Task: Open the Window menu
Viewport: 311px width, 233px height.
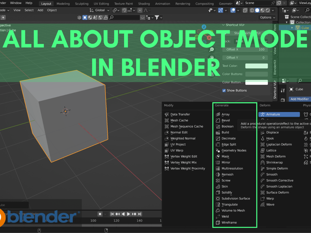Action: pyautogui.click(x=16, y=3)
